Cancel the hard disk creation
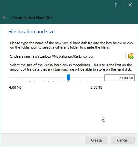This screenshot has width=138, height=147. (x=123, y=140)
